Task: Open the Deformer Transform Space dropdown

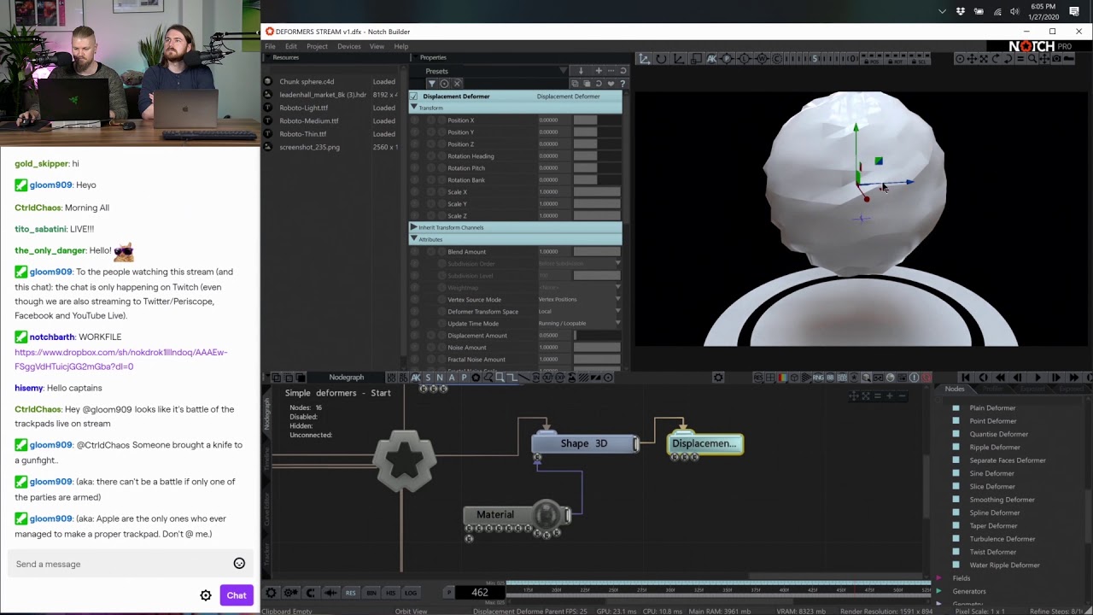Action: point(579,312)
